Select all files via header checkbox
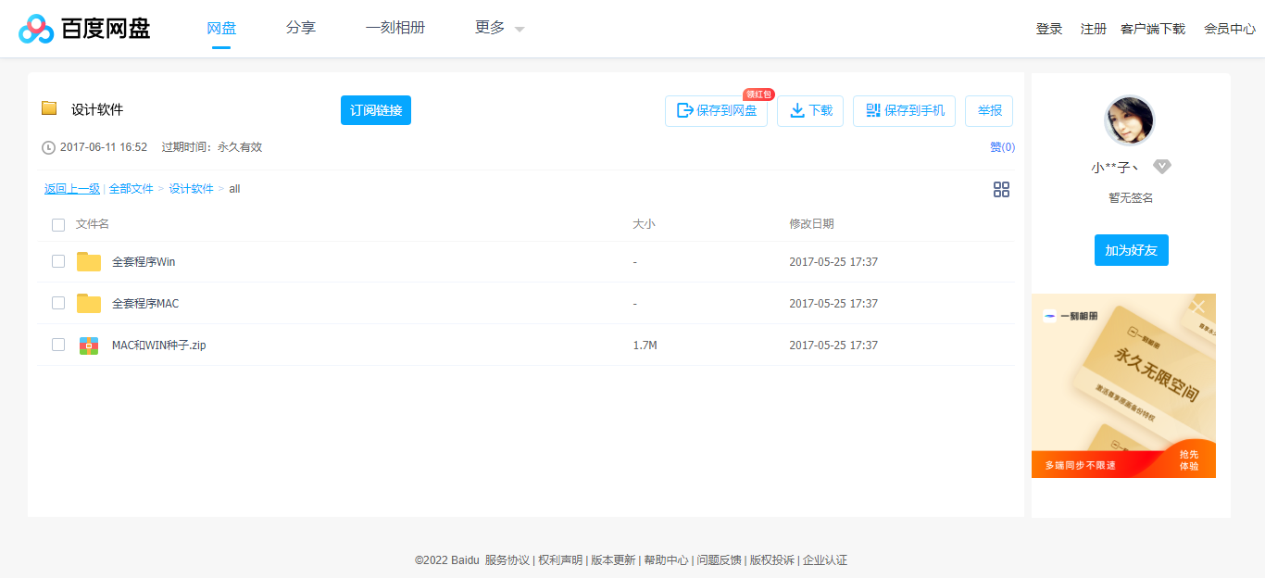Viewport: 1265px width, 578px height. [58, 224]
